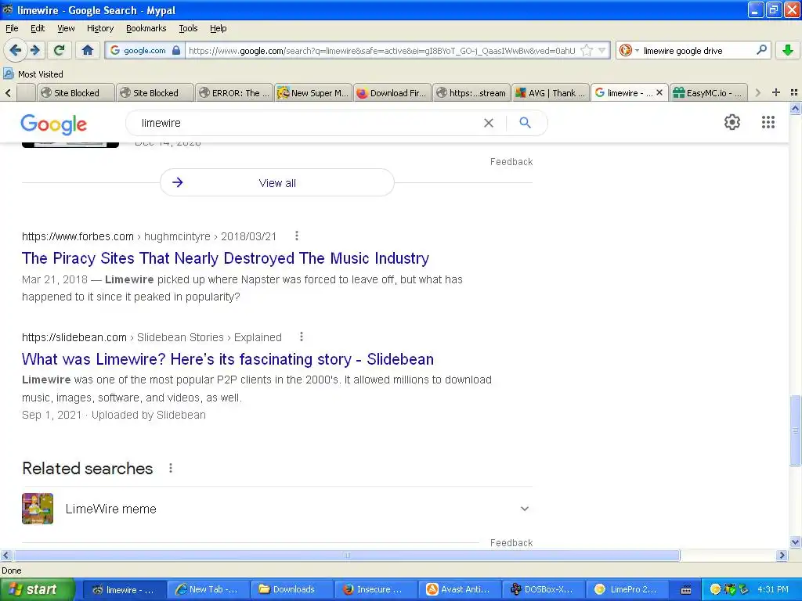802x601 pixels.
Task: Go forward with the forward arrow
Action: tap(34, 50)
